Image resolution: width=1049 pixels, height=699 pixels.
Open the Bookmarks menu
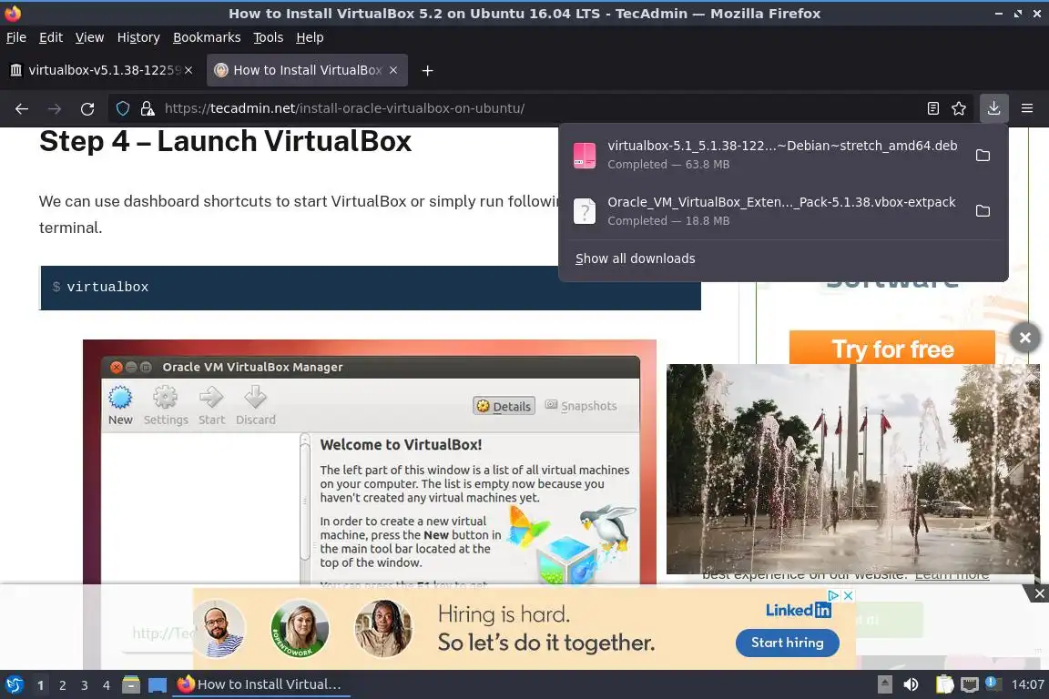click(207, 37)
